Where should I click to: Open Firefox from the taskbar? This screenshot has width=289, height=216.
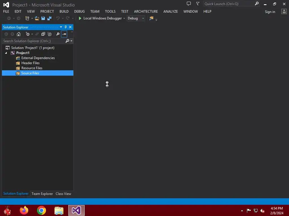point(24,210)
